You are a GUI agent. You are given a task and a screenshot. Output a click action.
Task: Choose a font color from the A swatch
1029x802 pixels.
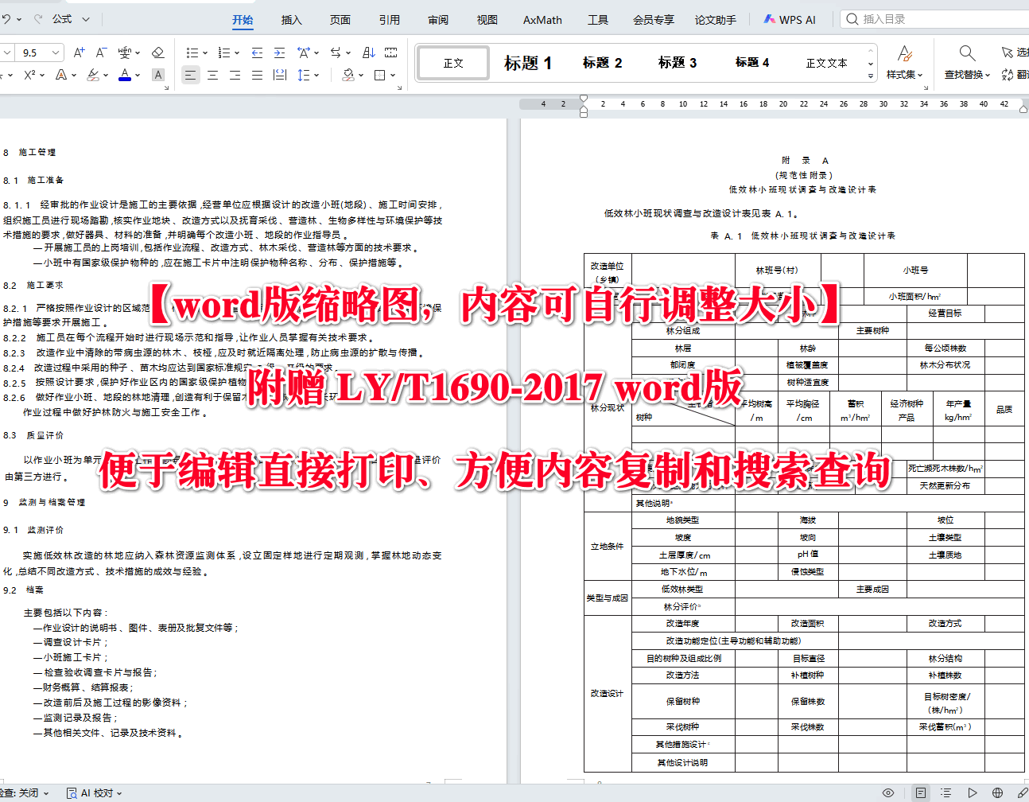125,74
